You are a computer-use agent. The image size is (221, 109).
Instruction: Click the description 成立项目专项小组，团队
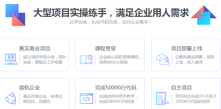click(45, 57)
